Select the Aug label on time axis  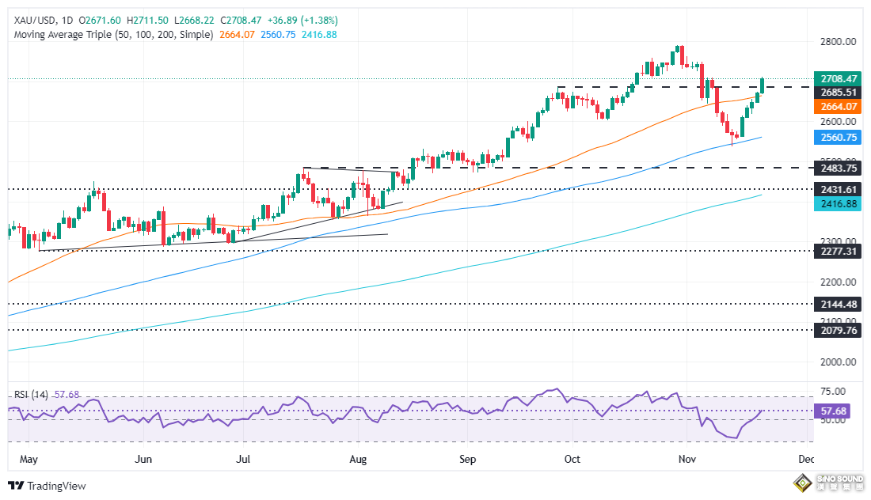coord(359,459)
